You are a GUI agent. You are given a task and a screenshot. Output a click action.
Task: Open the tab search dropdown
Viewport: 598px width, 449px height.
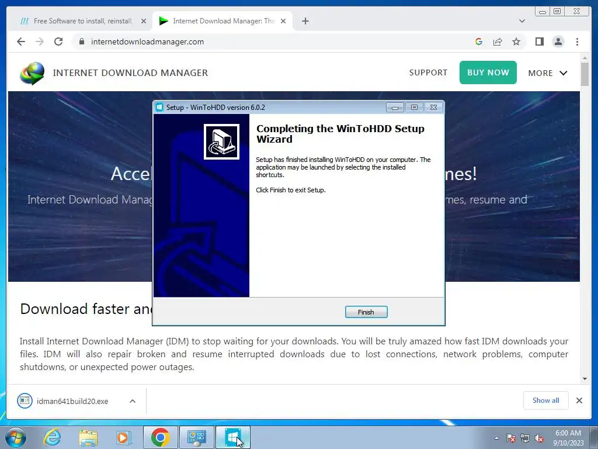pyautogui.click(x=521, y=21)
